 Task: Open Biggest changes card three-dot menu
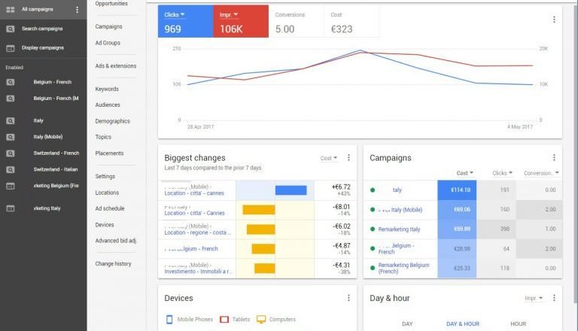[348, 158]
